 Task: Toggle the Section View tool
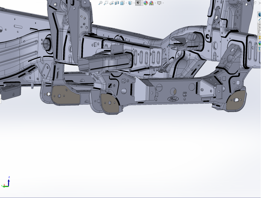click(x=116, y=3)
